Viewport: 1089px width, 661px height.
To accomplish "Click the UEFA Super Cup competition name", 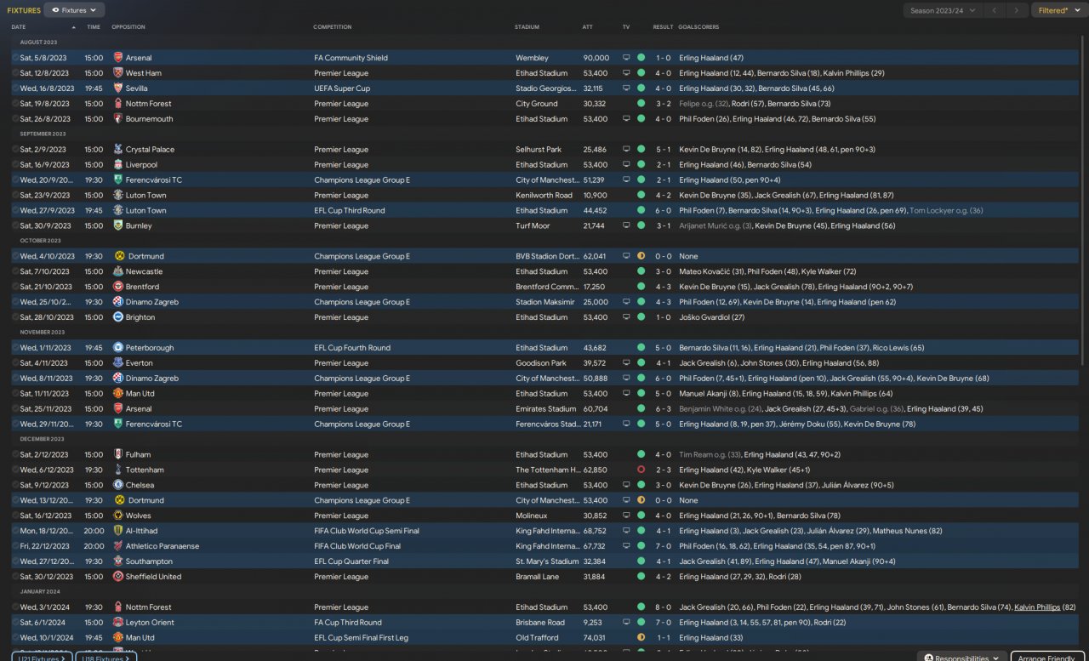I will pos(342,88).
